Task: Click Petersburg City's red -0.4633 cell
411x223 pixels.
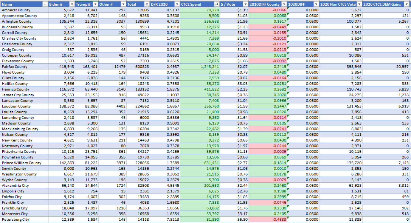Action: [268, 220]
